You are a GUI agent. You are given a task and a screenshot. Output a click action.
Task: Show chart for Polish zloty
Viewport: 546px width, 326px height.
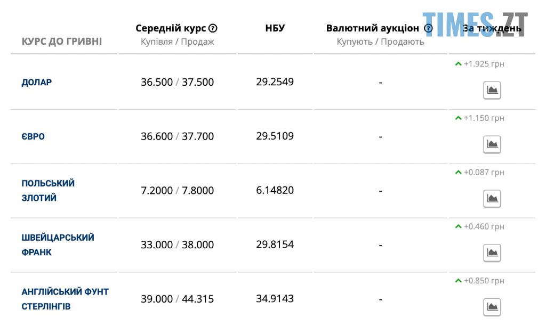[492, 199]
